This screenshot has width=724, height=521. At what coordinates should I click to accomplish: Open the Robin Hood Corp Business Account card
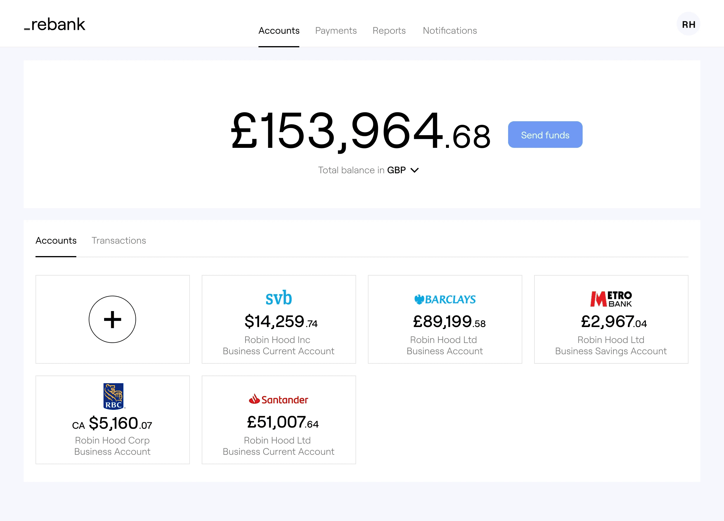click(112, 420)
